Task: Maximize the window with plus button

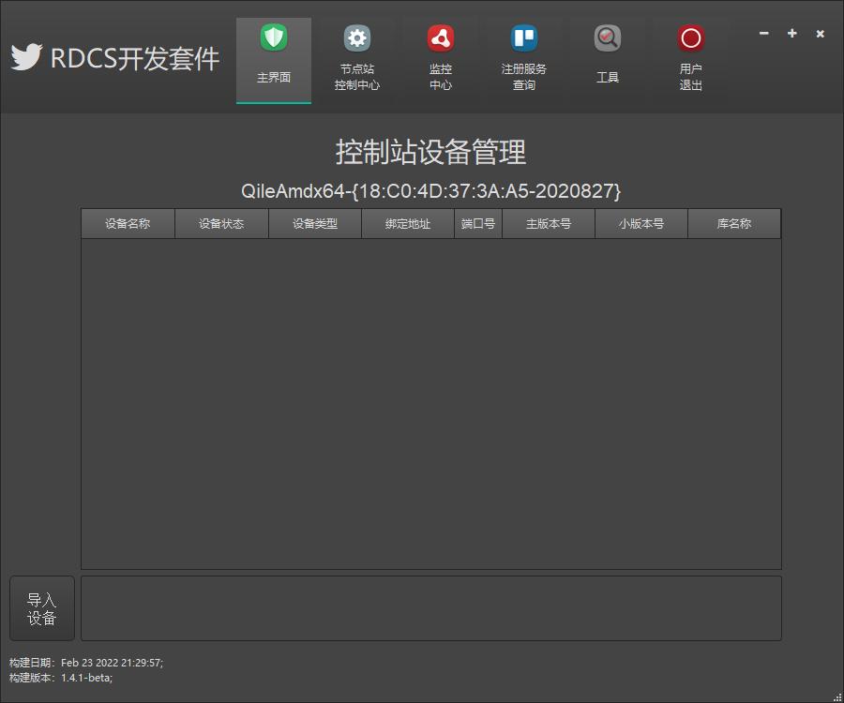Action: pos(792,34)
